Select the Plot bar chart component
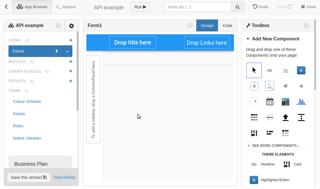Screen dimensions: 320x189 point(301,101)
